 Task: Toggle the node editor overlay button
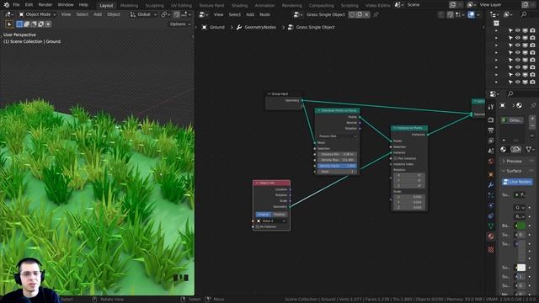[x=472, y=14]
